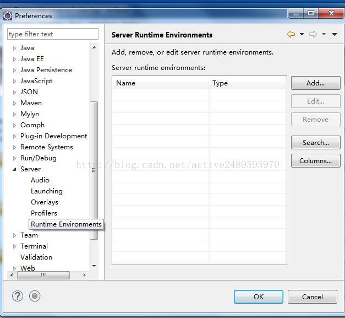Focus the type filter text field

53,34
